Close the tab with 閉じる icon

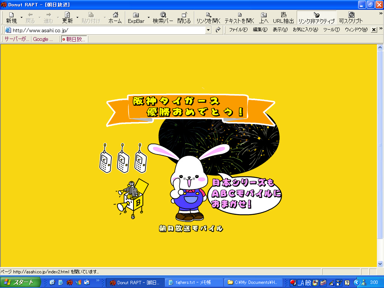point(184,17)
